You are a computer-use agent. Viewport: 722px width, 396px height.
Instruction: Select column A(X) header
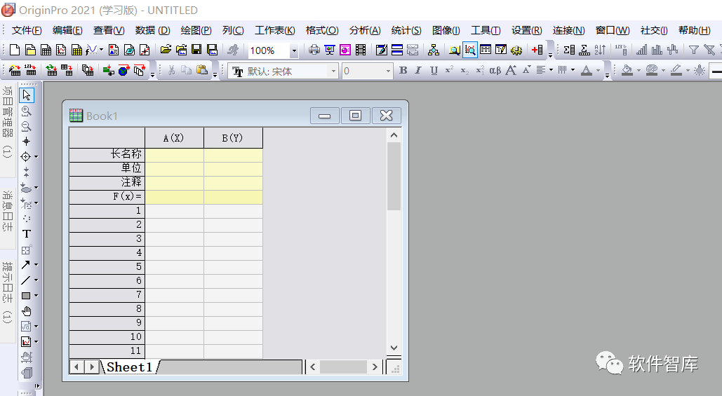pos(174,137)
